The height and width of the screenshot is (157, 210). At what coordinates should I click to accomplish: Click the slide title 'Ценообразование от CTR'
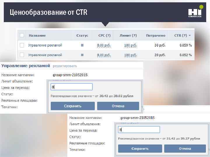click(48, 12)
